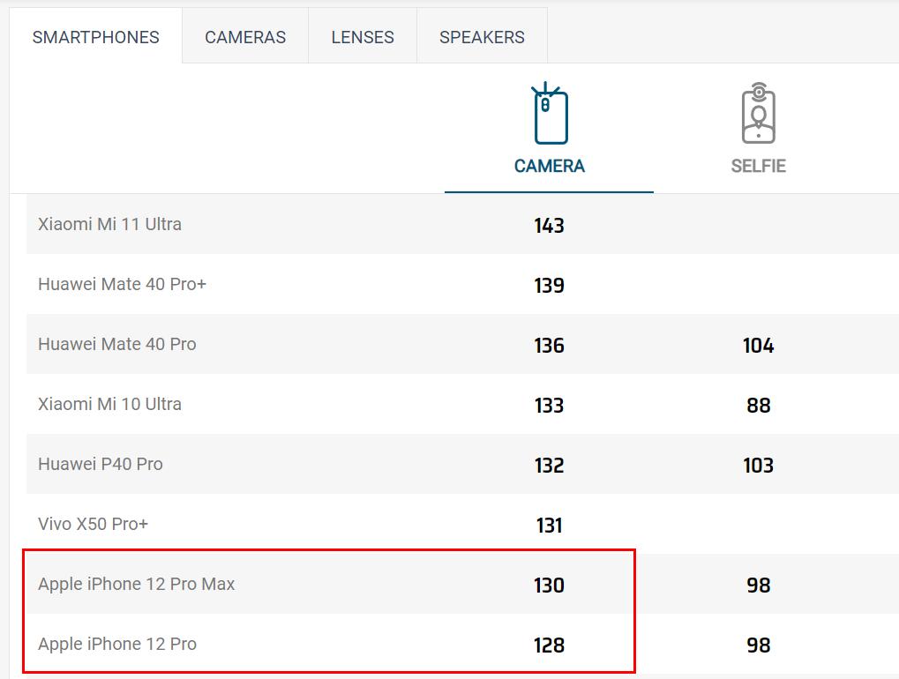
Task: Open Xiaomi Mi 10 Ultra entry
Action: point(109,404)
